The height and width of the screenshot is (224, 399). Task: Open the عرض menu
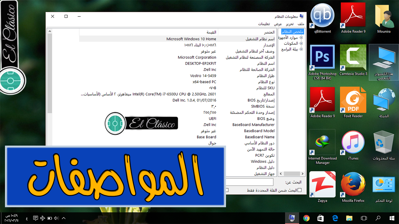[278, 24]
